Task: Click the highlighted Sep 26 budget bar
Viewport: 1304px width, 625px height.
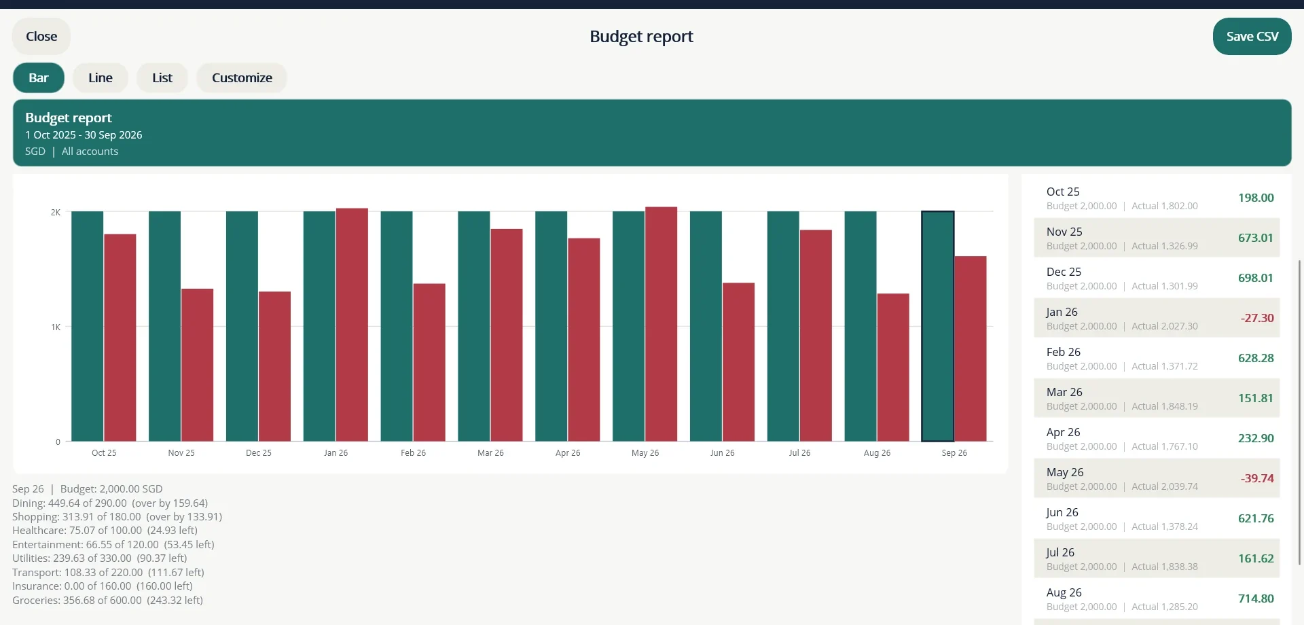Action: click(x=938, y=326)
